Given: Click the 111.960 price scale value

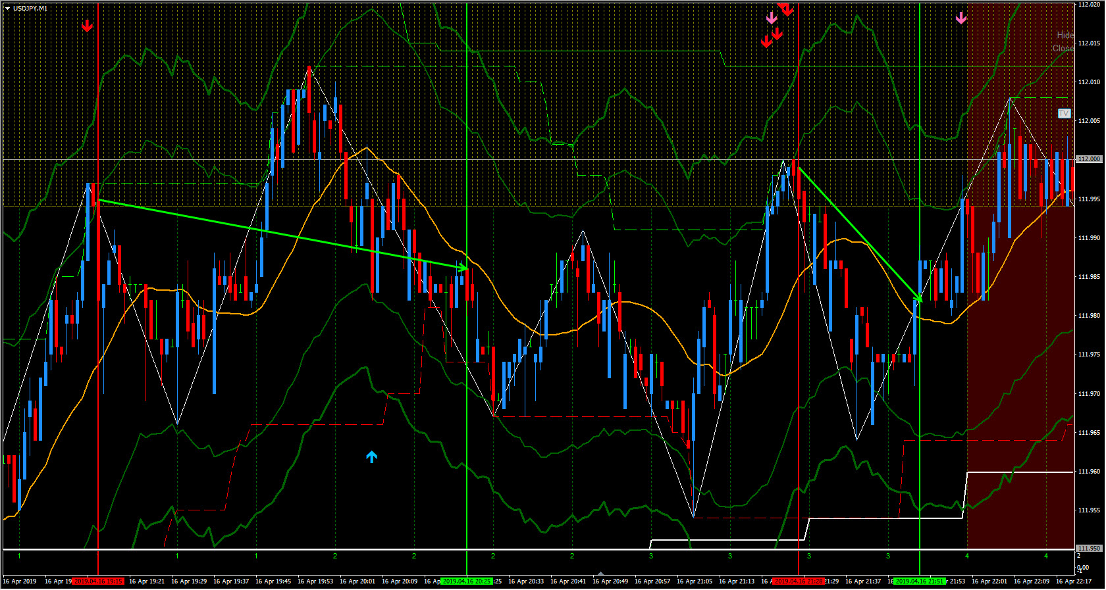Looking at the screenshot, I should [1089, 472].
